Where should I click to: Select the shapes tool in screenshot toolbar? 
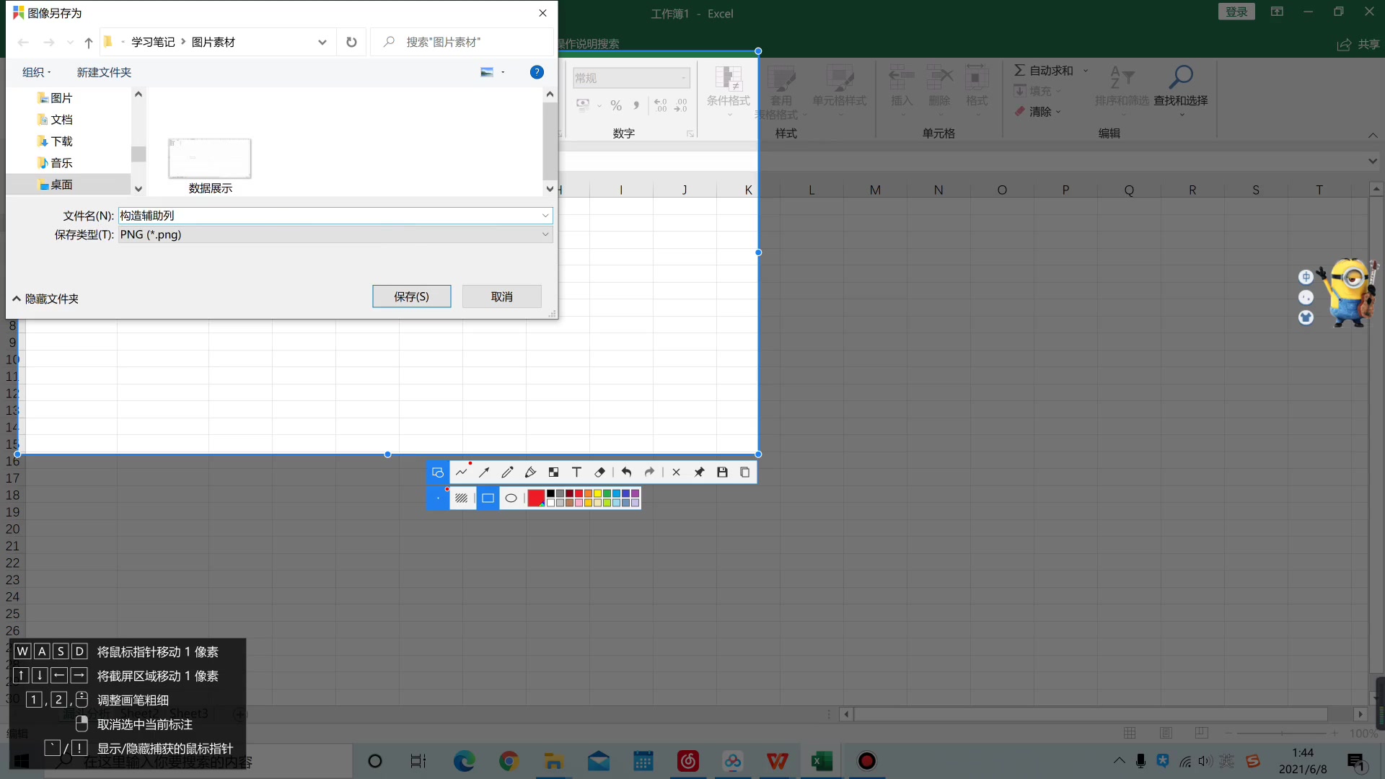438,472
